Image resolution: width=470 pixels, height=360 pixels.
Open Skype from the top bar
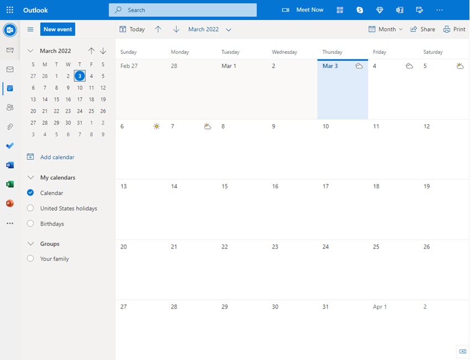coord(360,9)
